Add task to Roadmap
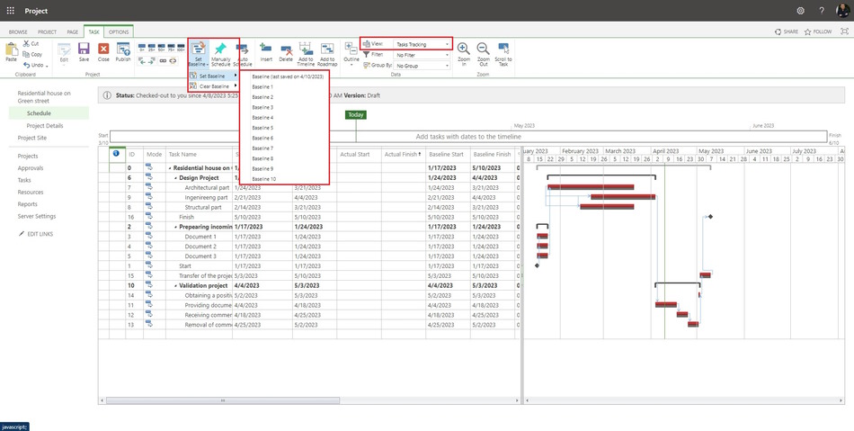Screen dimensions: 854x431 pyautogui.click(x=327, y=53)
